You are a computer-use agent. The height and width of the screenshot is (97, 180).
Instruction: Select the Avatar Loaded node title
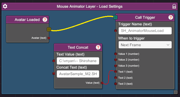27,20
